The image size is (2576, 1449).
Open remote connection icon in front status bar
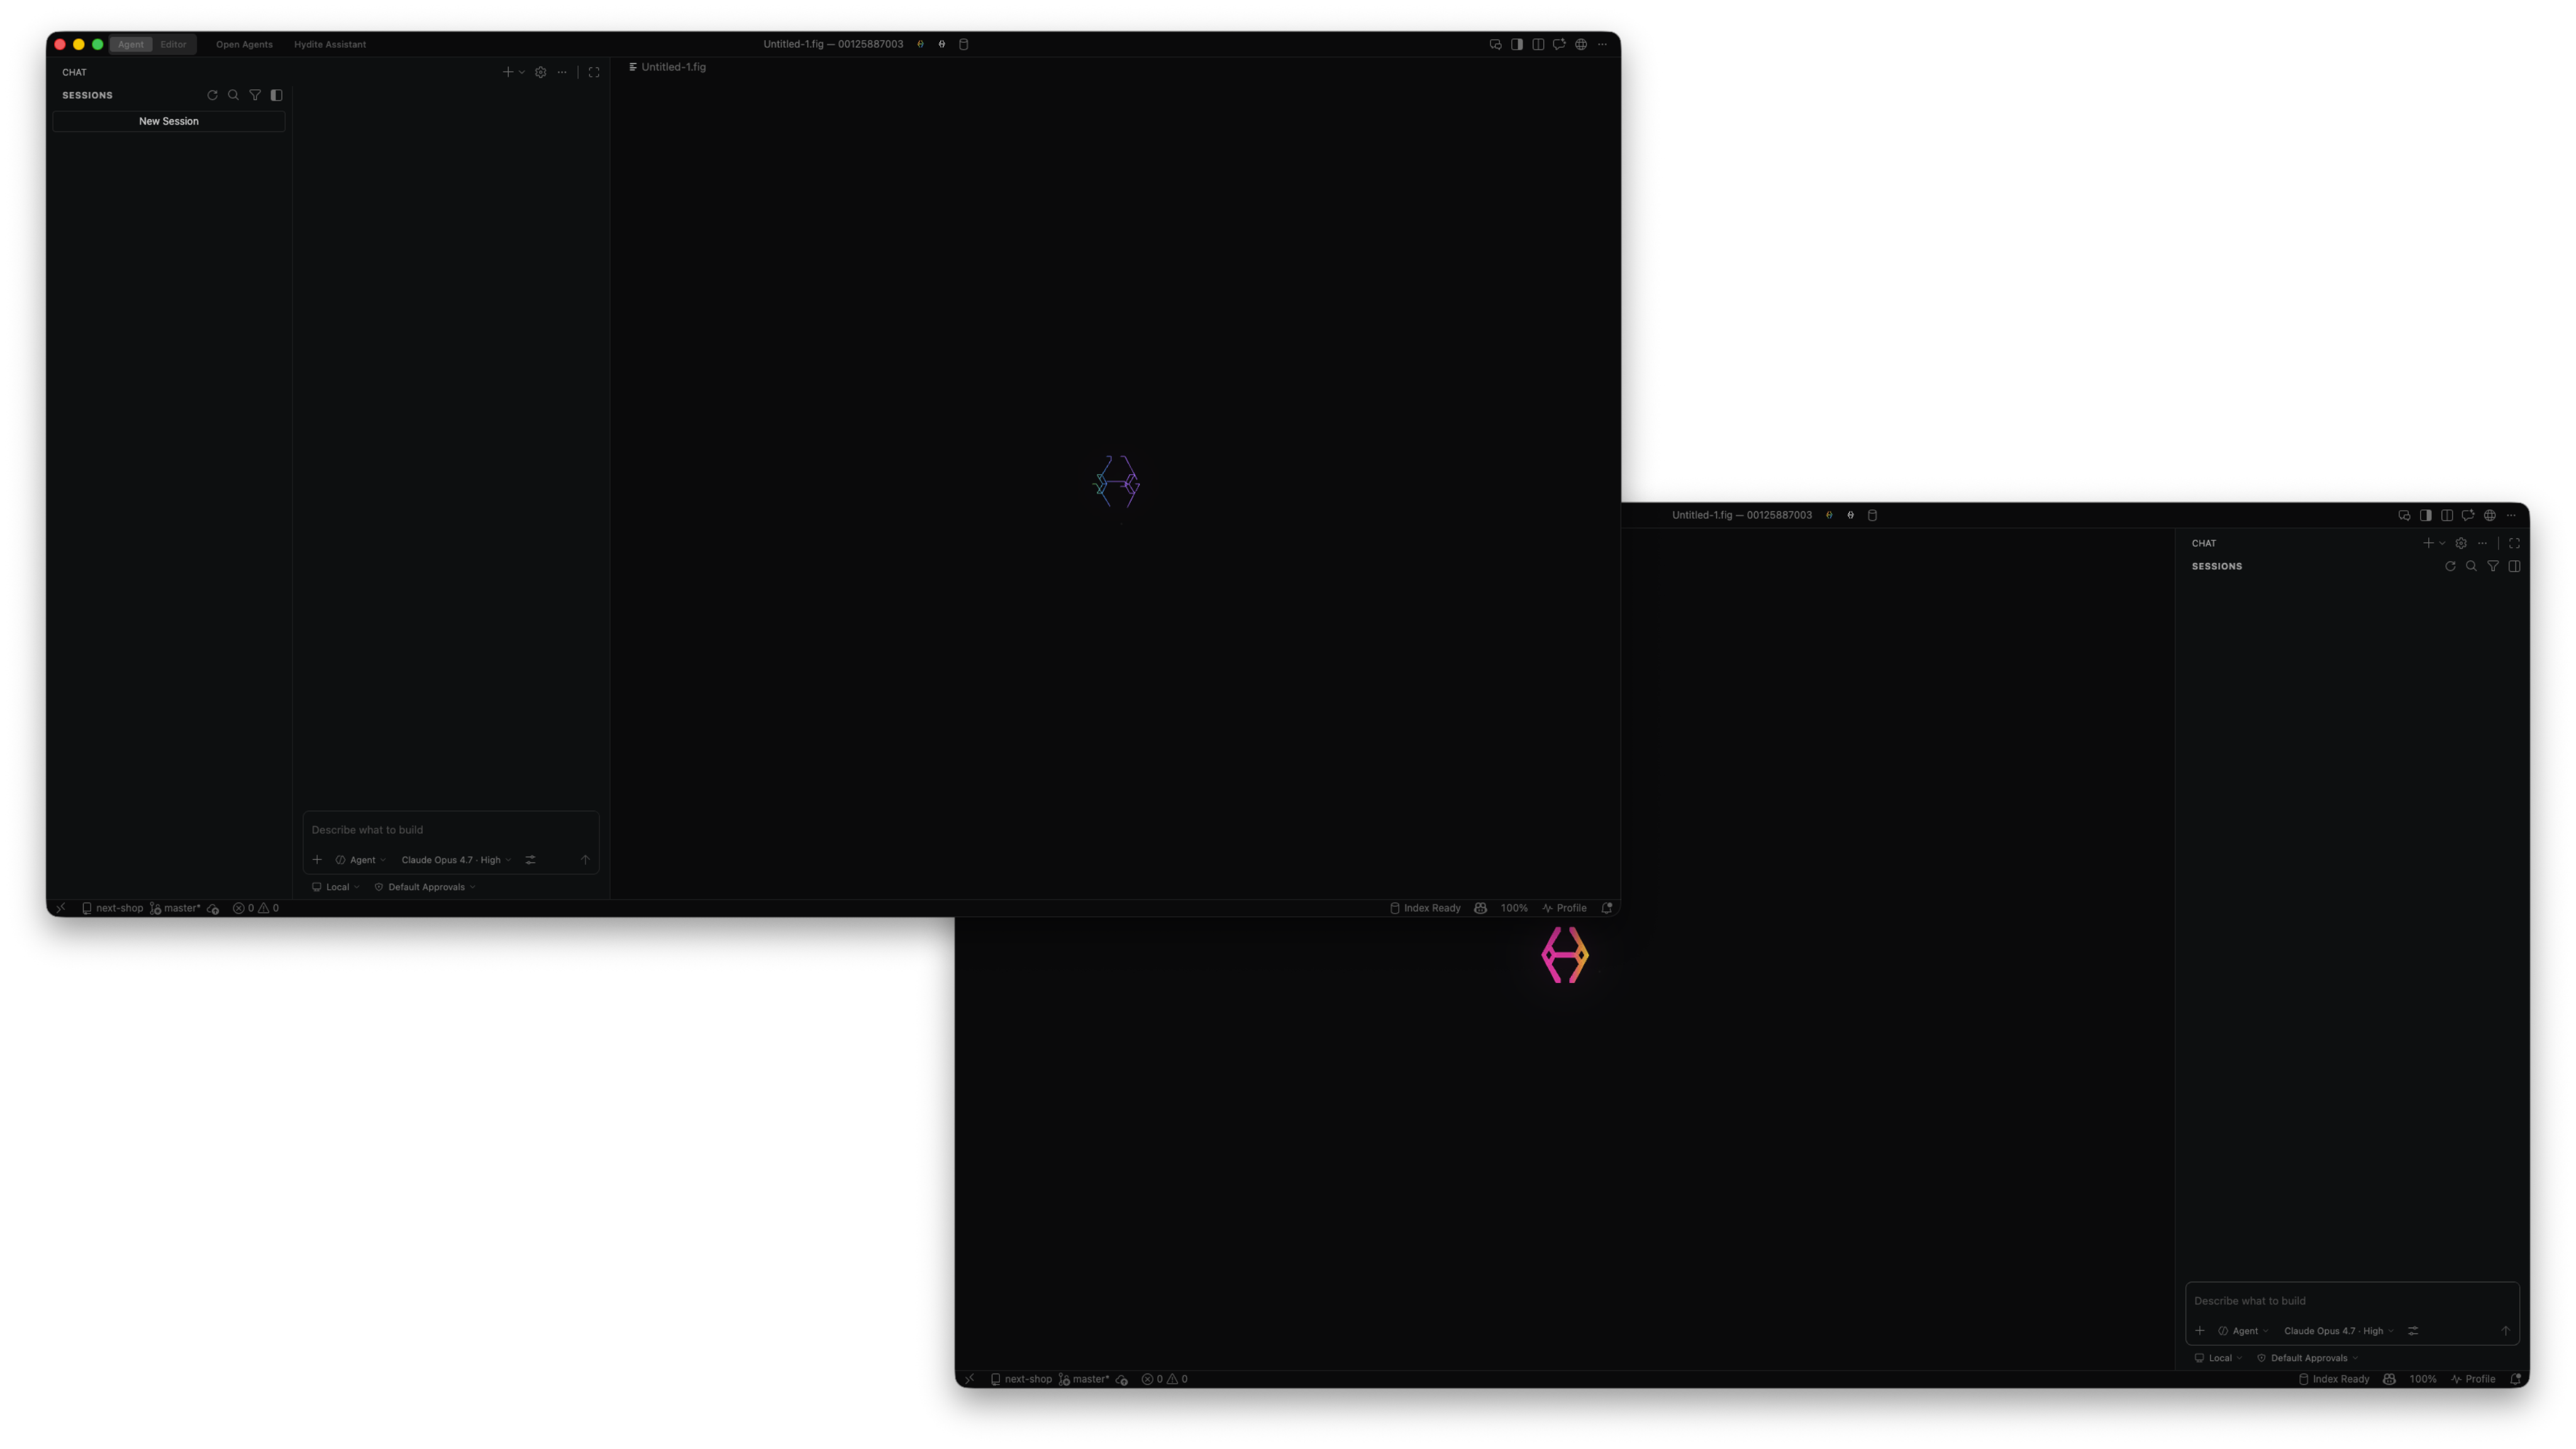pos(61,908)
